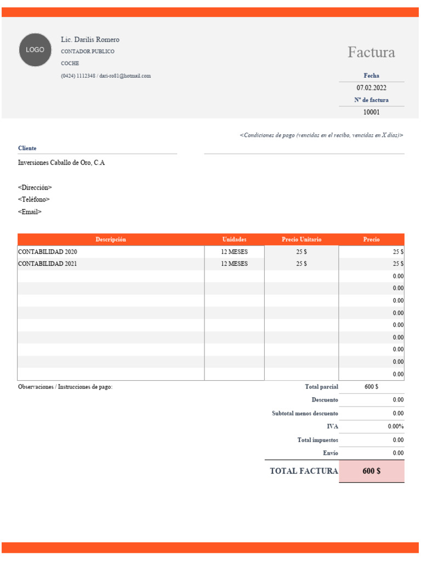The image size is (421, 561).
Task: Click the round LOGO placeholder
Action: pos(35,50)
